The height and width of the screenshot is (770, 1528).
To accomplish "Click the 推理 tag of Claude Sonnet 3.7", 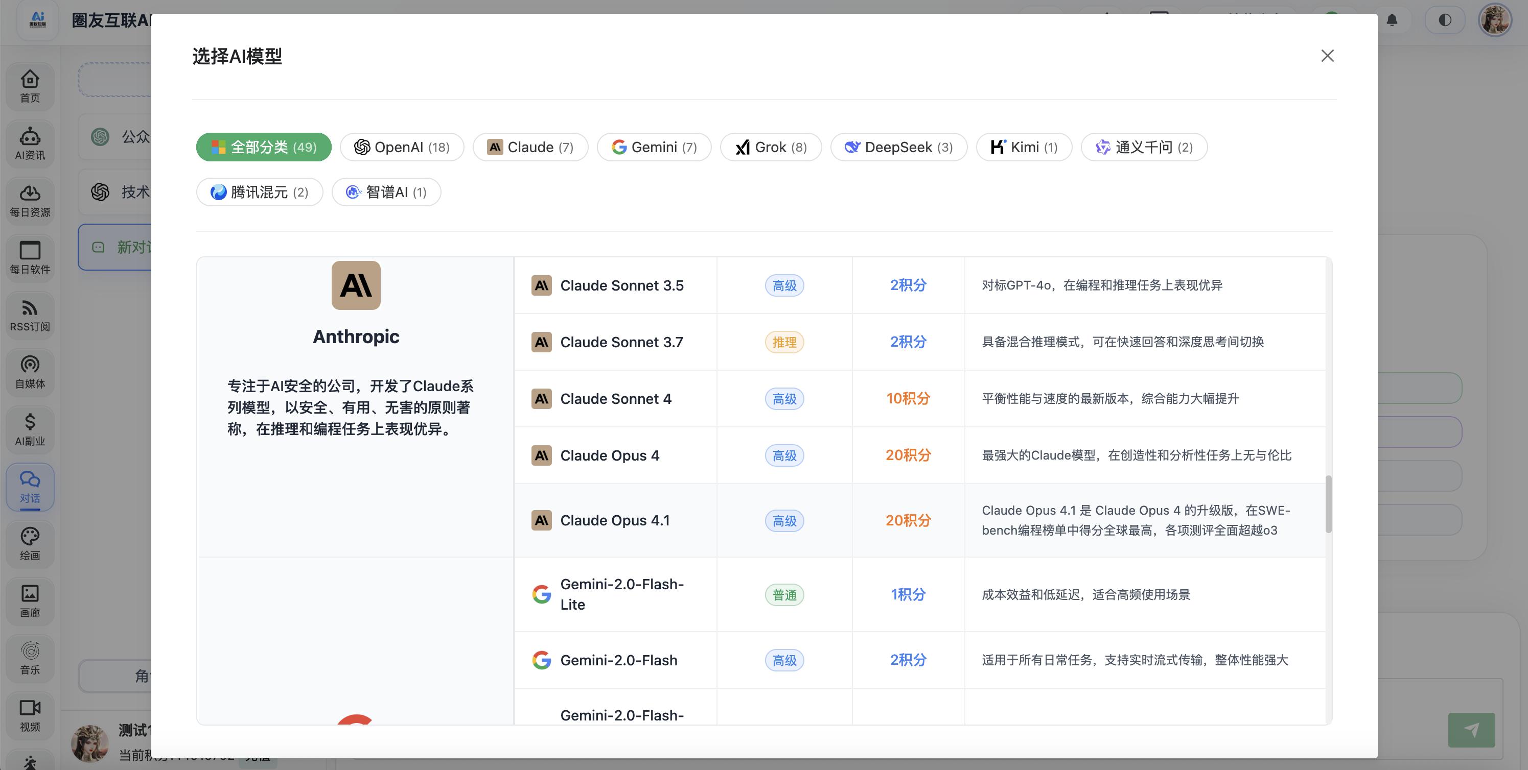I will click(x=784, y=342).
